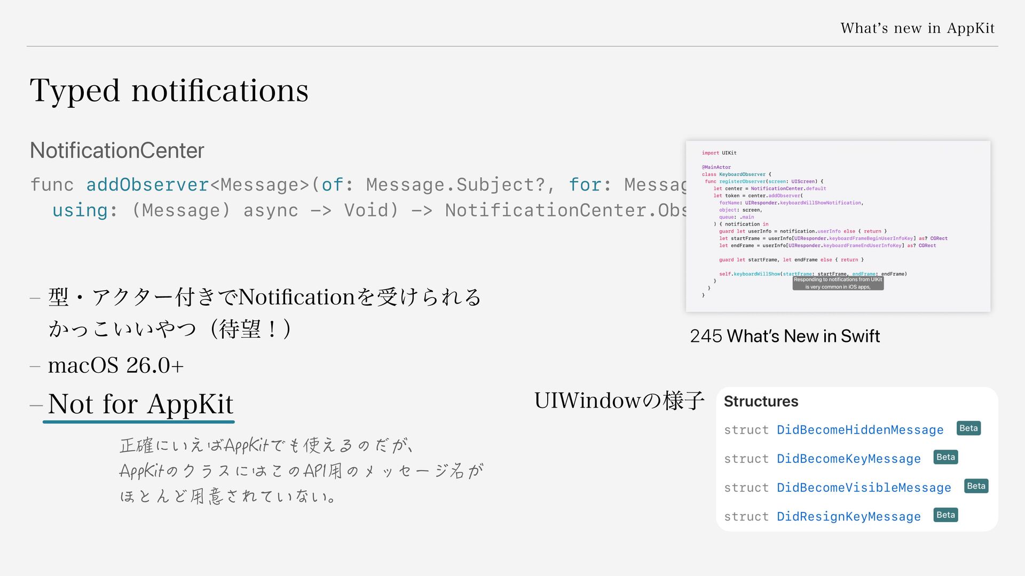Screen dimensions: 1025x576
Task: Open the DidResignKeyMessage struct link
Action: pyautogui.click(x=848, y=516)
